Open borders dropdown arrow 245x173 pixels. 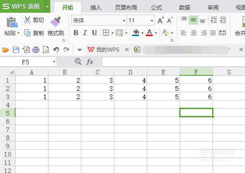click(112, 33)
